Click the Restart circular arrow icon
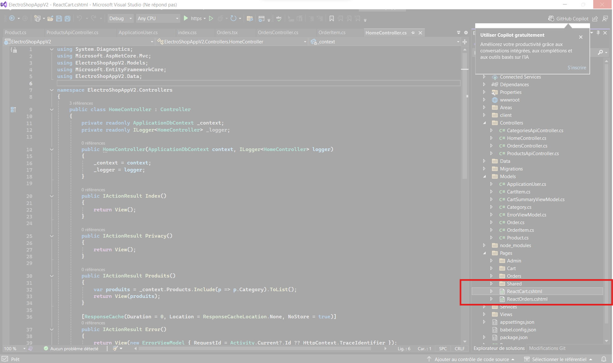 coord(233,19)
